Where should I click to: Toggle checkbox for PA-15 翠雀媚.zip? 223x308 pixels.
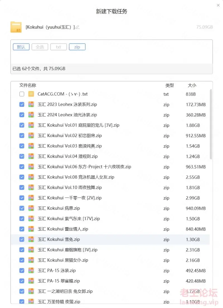tap(22, 281)
